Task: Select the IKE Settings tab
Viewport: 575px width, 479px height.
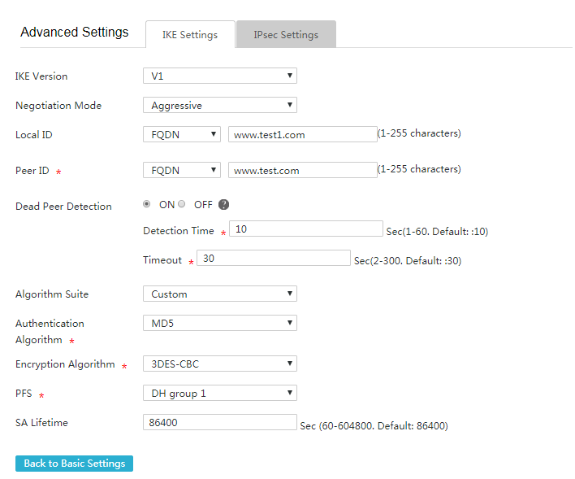Action: click(x=190, y=34)
